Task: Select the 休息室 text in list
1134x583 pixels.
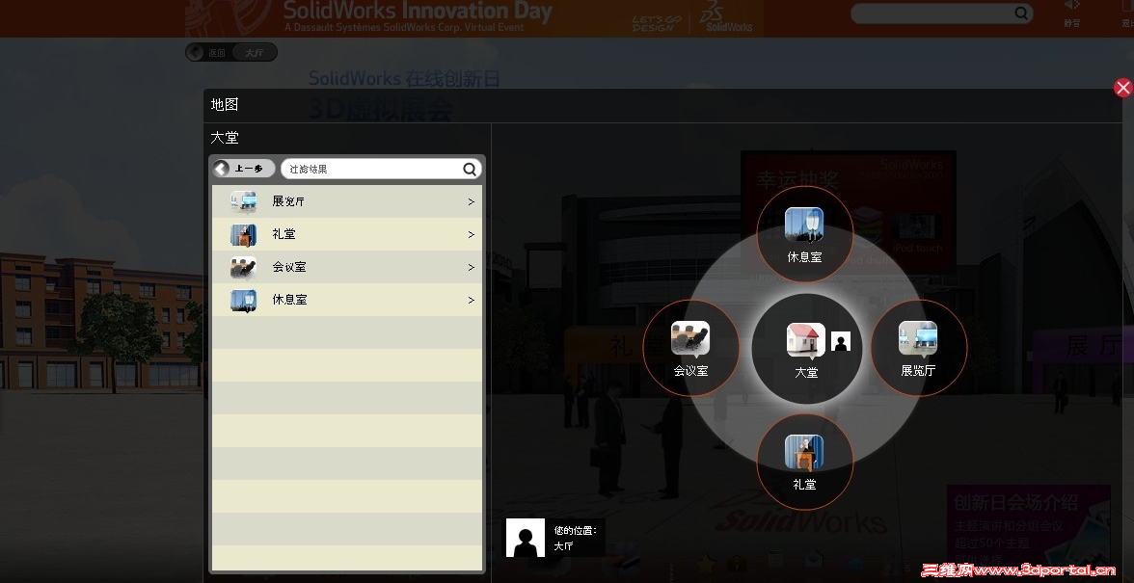Action: 289,299
